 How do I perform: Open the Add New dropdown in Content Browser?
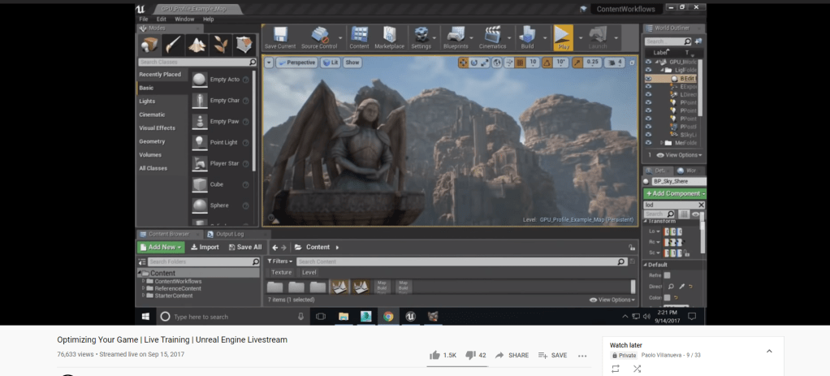161,247
